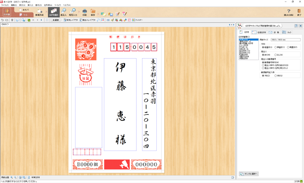Click the 用紙サイズ input field
This screenshot has height=183, width=304.
[285, 40]
